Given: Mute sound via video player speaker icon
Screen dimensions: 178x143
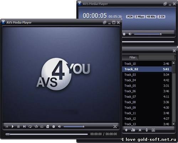Looking at the screenshot, I should click(59, 127).
